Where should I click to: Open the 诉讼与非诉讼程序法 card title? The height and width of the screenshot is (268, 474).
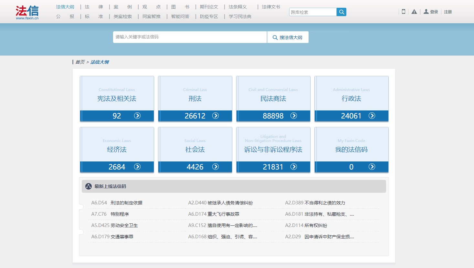pyautogui.click(x=273, y=149)
